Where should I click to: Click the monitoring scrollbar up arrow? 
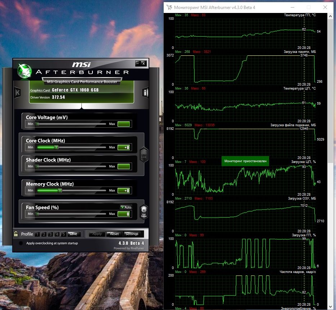pos(330,16)
